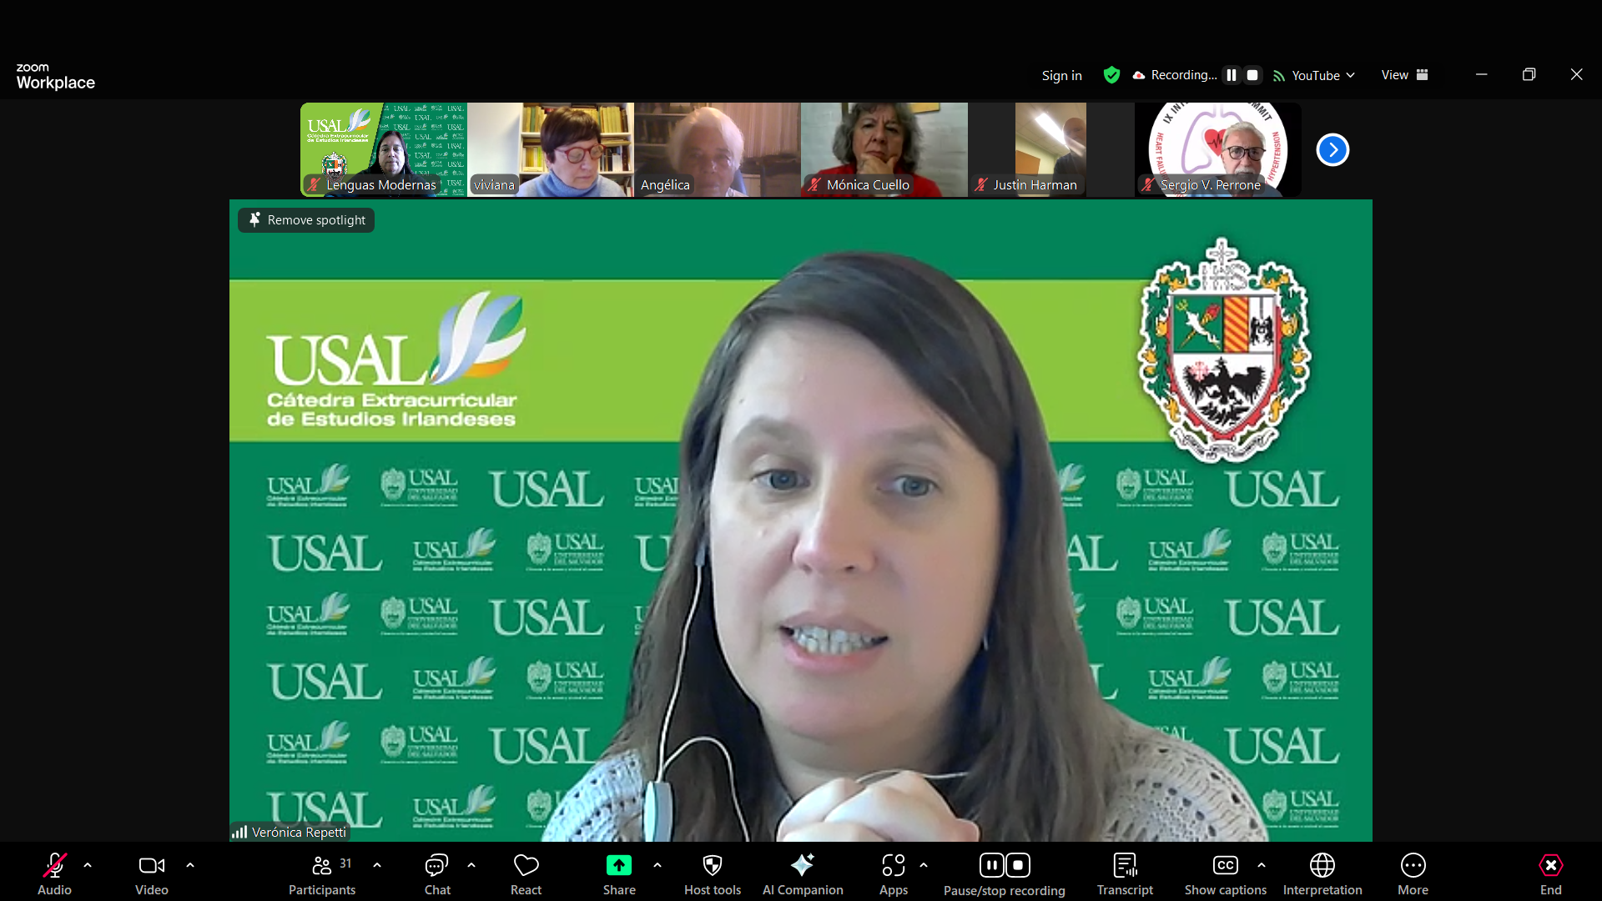
Task: Toggle the camera with Video button
Action: tap(151, 866)
